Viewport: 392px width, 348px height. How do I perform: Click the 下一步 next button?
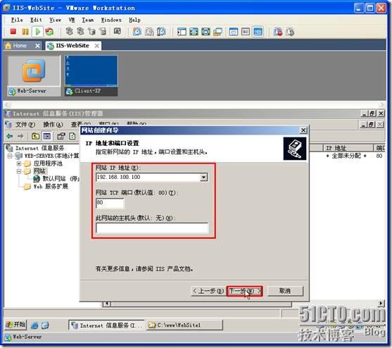(x=244, y=291)
